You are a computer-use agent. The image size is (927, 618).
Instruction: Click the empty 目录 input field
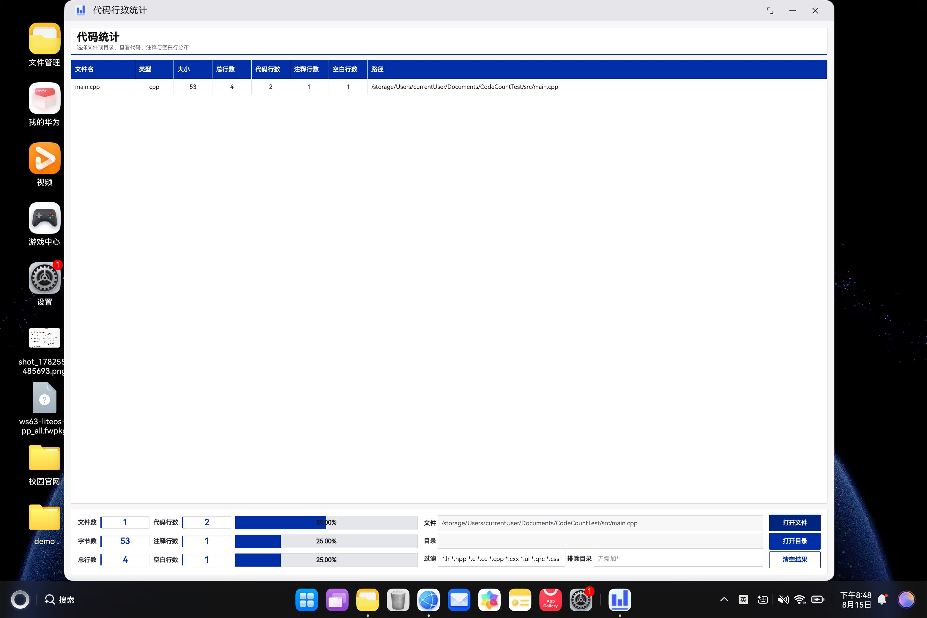click(x=600, y=541)
